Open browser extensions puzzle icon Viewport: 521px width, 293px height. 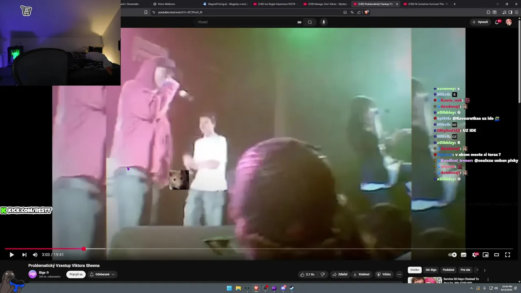pos(488,12)
